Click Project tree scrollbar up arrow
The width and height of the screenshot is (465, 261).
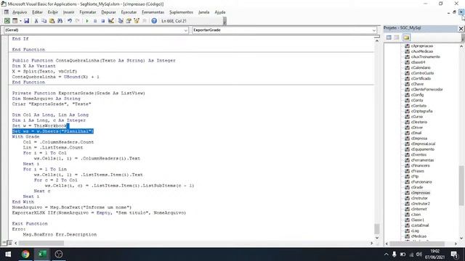[461, 46]
